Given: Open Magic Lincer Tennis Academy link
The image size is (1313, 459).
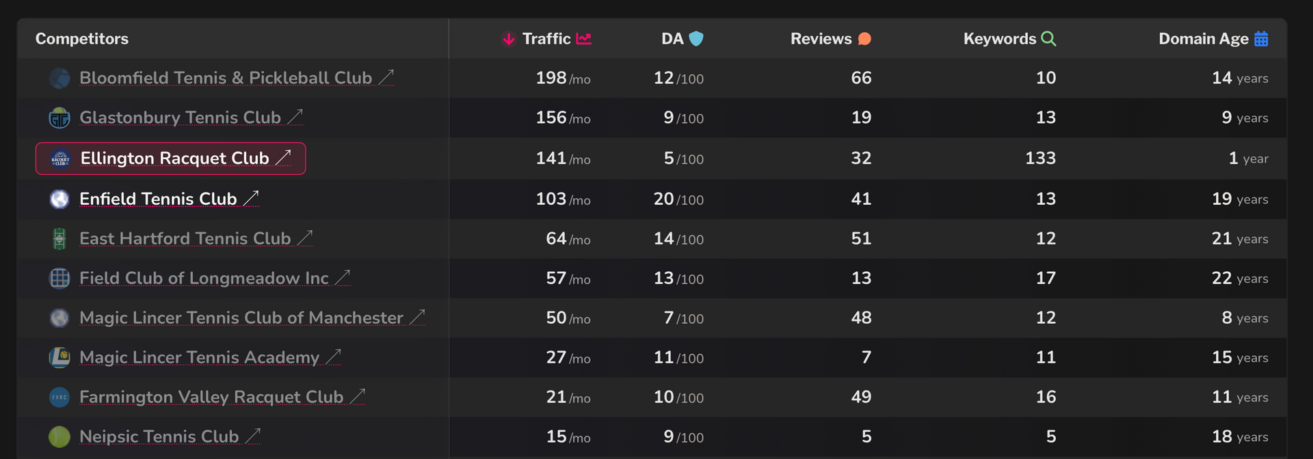Looking at the screenshot, I should pyautogui.click(x=199, y=357).
